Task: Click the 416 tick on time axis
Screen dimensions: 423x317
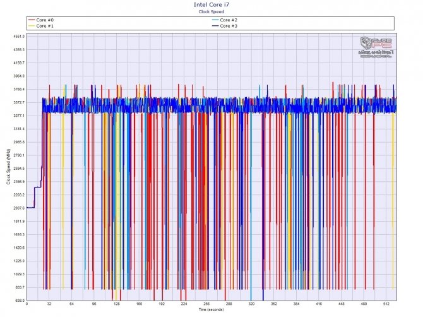Action: pos(319,304)
